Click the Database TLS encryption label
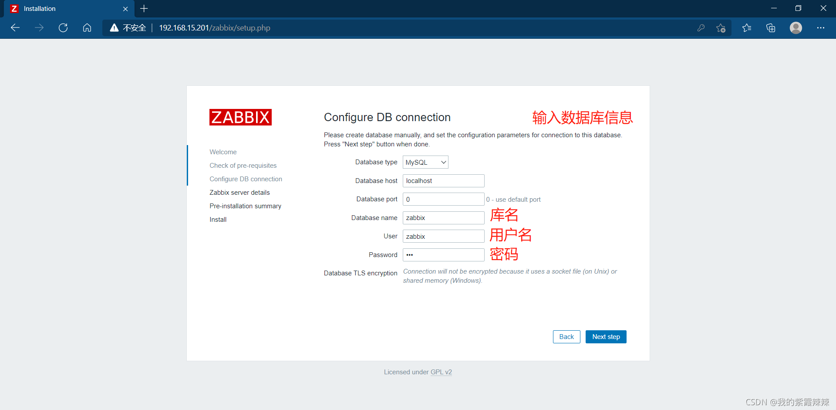The width and height of the screenshot is (836, 410). pos(361,273)
